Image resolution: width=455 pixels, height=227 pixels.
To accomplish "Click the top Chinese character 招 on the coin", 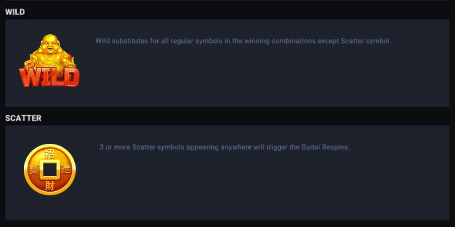I will pyautogui.click(x=50, y=154).
